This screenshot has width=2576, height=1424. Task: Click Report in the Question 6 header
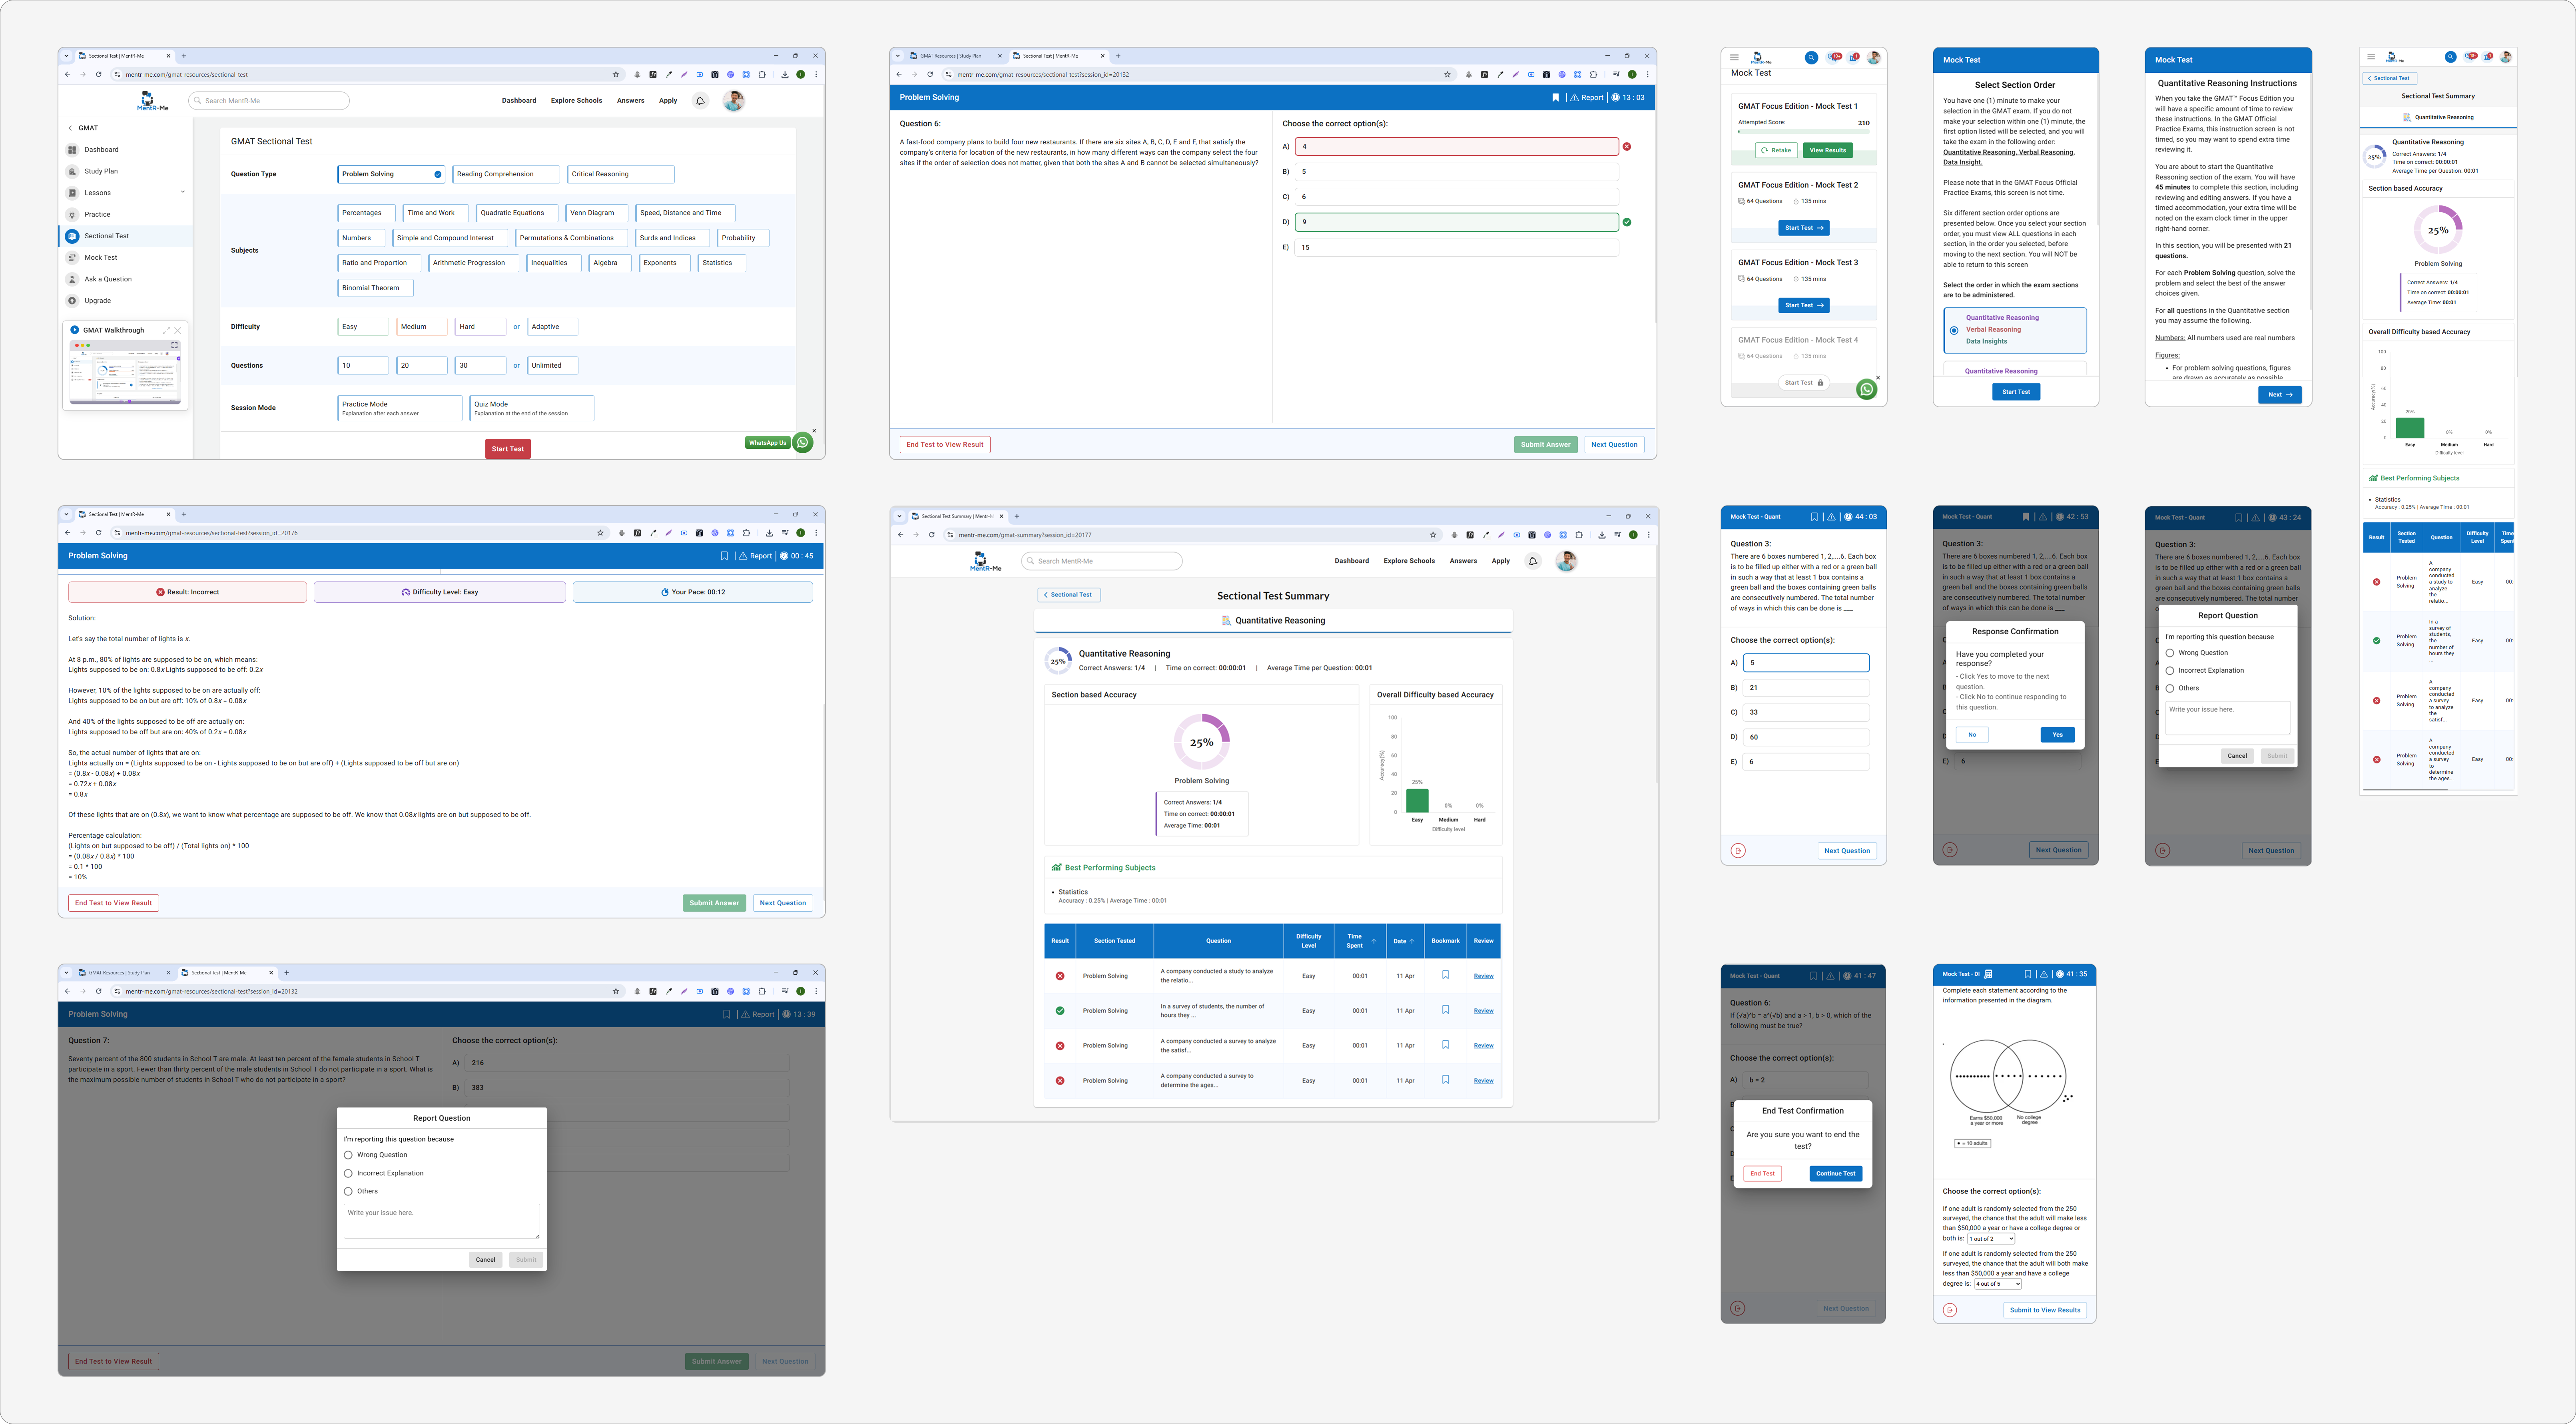pyautogui.click(x=1587, y=98)
